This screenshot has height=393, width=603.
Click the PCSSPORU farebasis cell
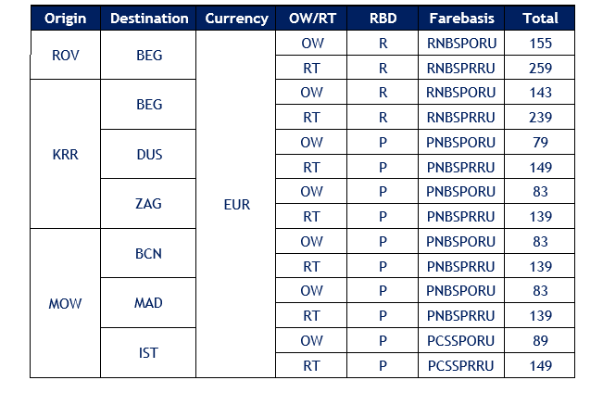click(x=461, y=340)
